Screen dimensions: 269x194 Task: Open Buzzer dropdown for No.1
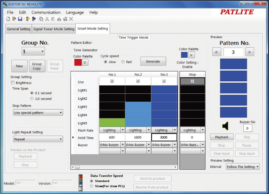(123, 145)
